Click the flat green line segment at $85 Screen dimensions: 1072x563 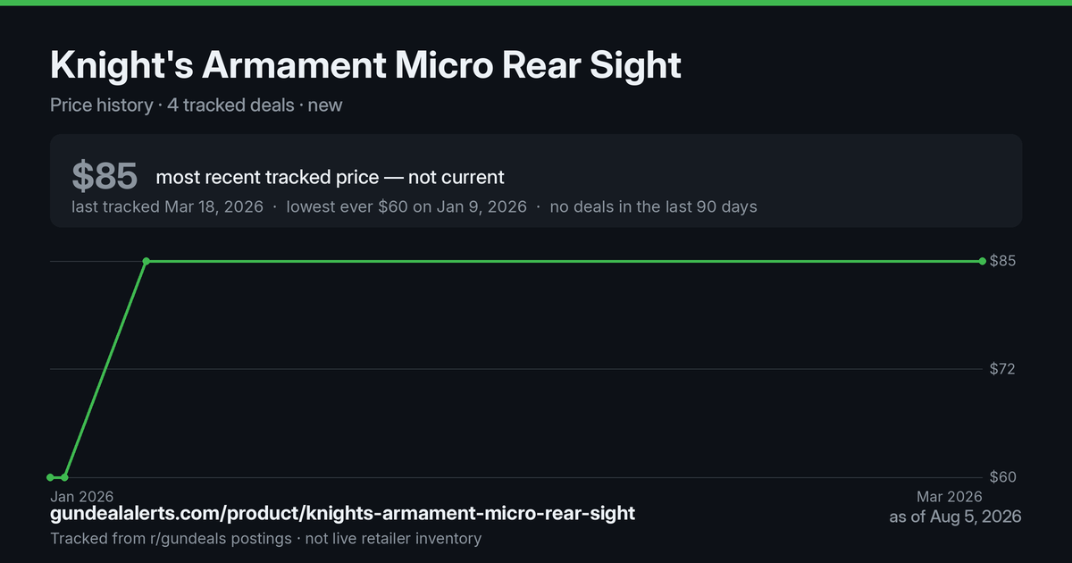(565, 261)
